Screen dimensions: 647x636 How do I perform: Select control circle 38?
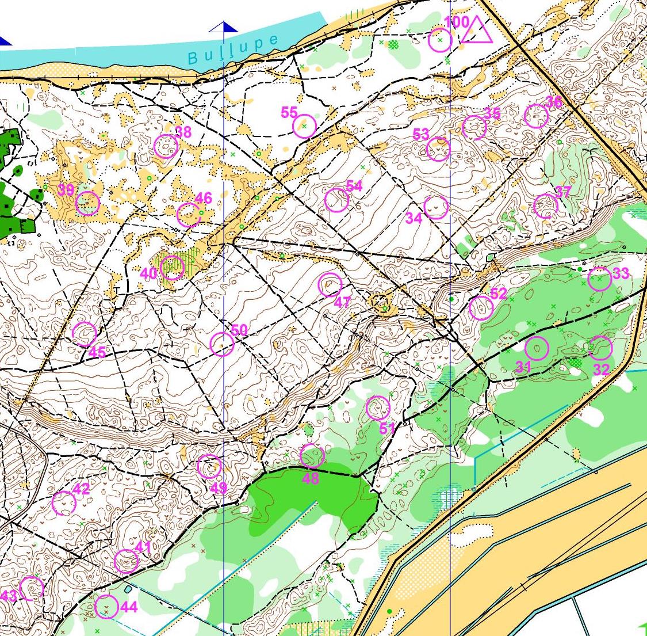pos(166,146)
